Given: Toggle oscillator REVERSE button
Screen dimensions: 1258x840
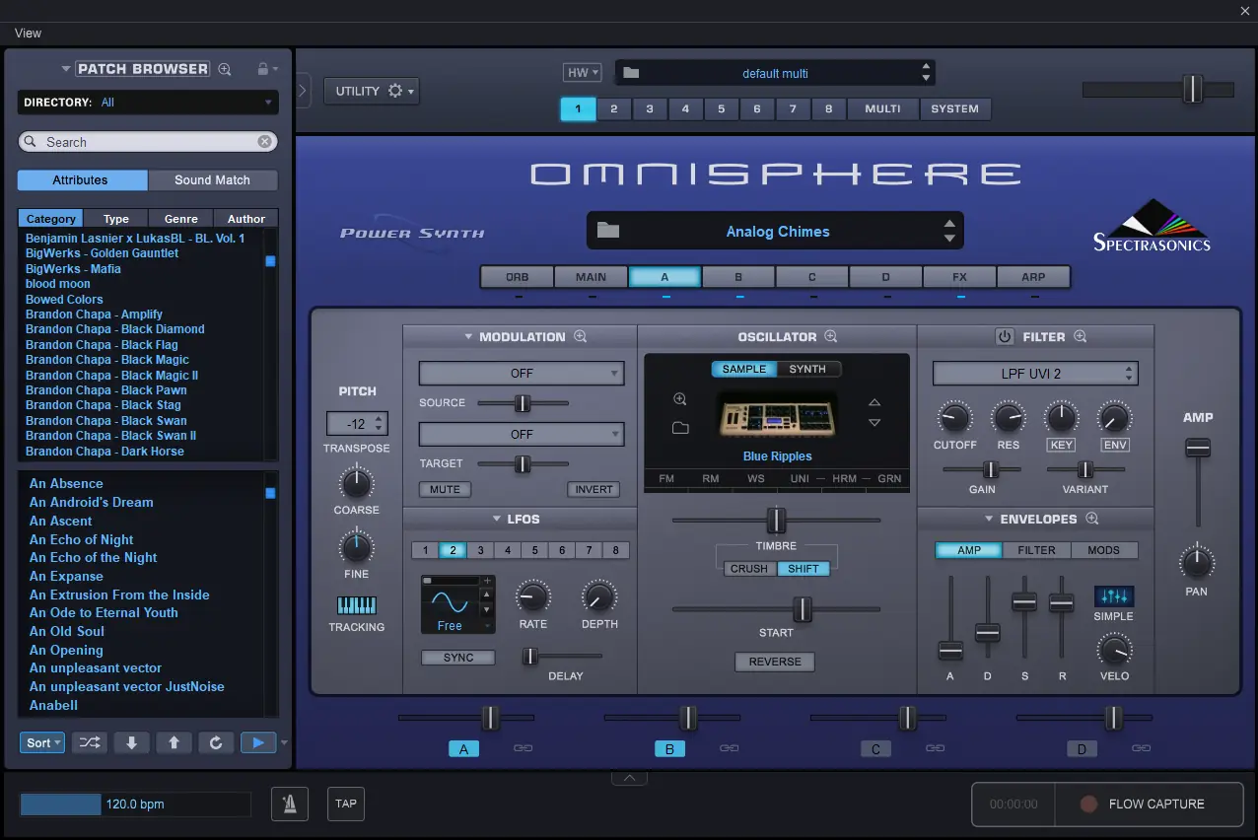Looking at the screenshot, I should [775, 662].
